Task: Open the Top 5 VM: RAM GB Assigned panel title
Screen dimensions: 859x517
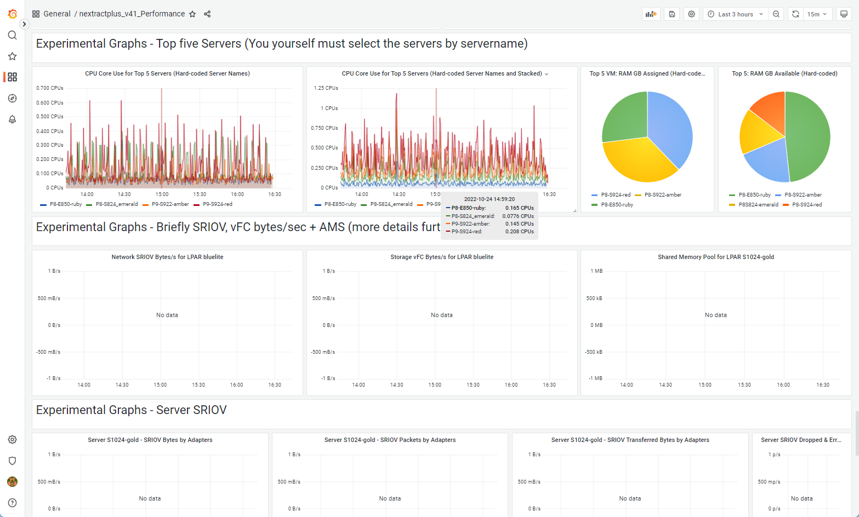Action: click(647, 73)
